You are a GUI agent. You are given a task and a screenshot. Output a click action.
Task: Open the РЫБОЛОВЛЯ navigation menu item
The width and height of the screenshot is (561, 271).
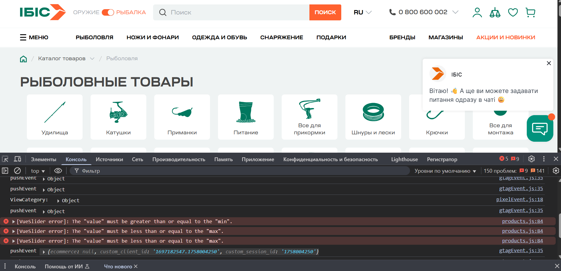click(94, 37)
